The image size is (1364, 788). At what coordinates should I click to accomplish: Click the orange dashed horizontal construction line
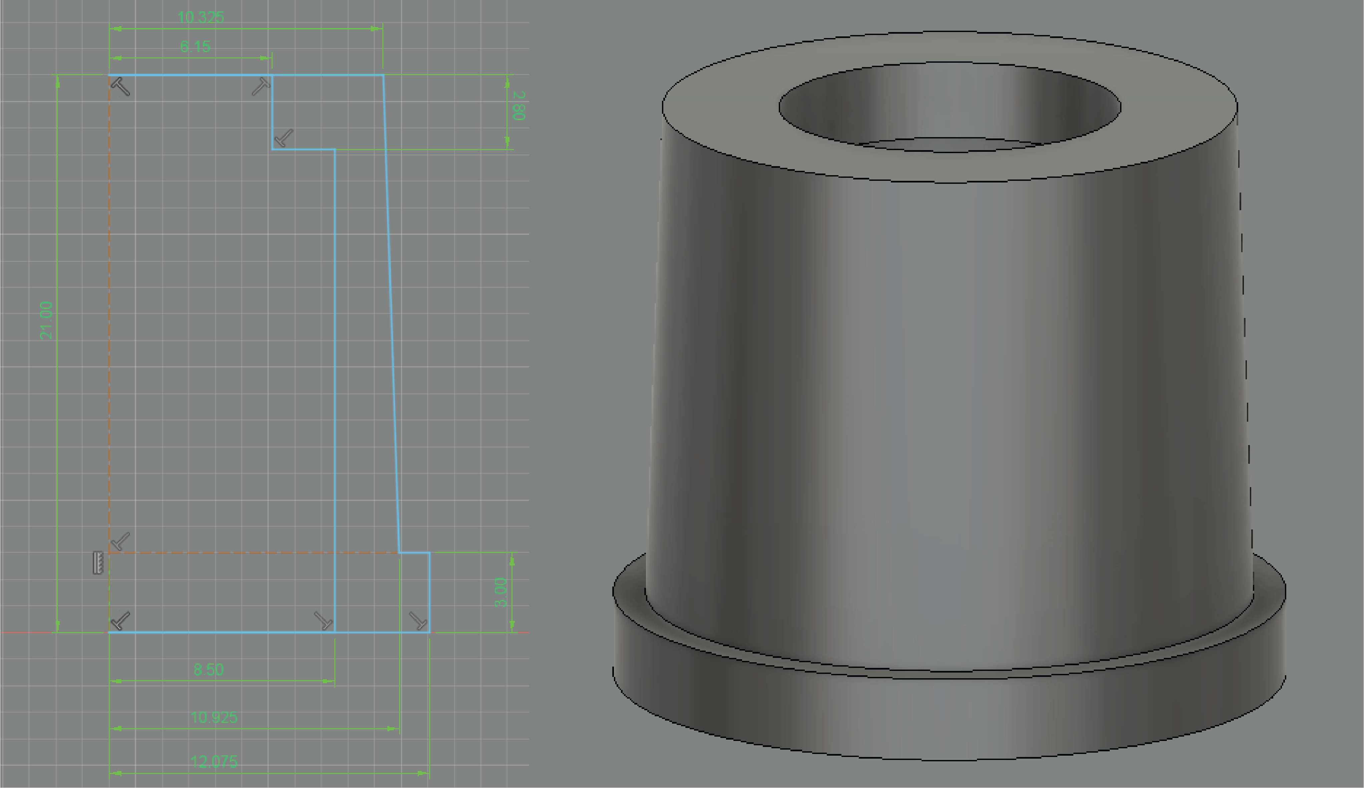click(254, 552)
